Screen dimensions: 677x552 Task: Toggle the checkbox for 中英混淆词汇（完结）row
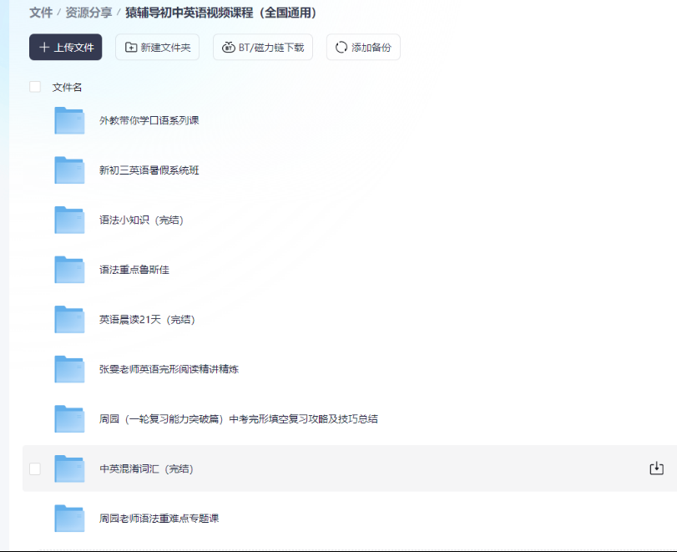(35, 468)
